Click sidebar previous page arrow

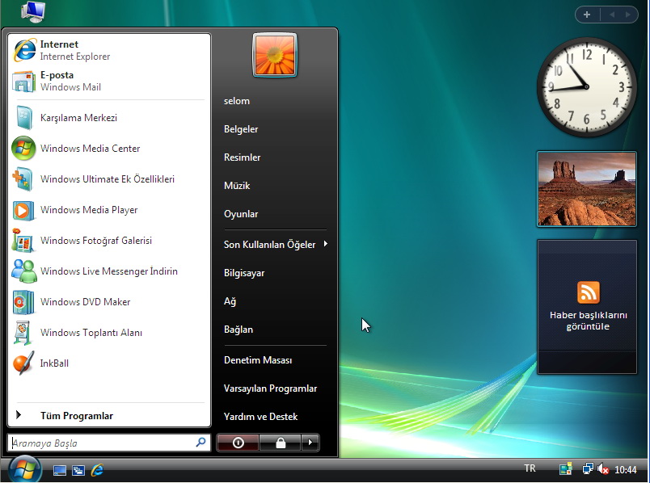click(612, 15)
